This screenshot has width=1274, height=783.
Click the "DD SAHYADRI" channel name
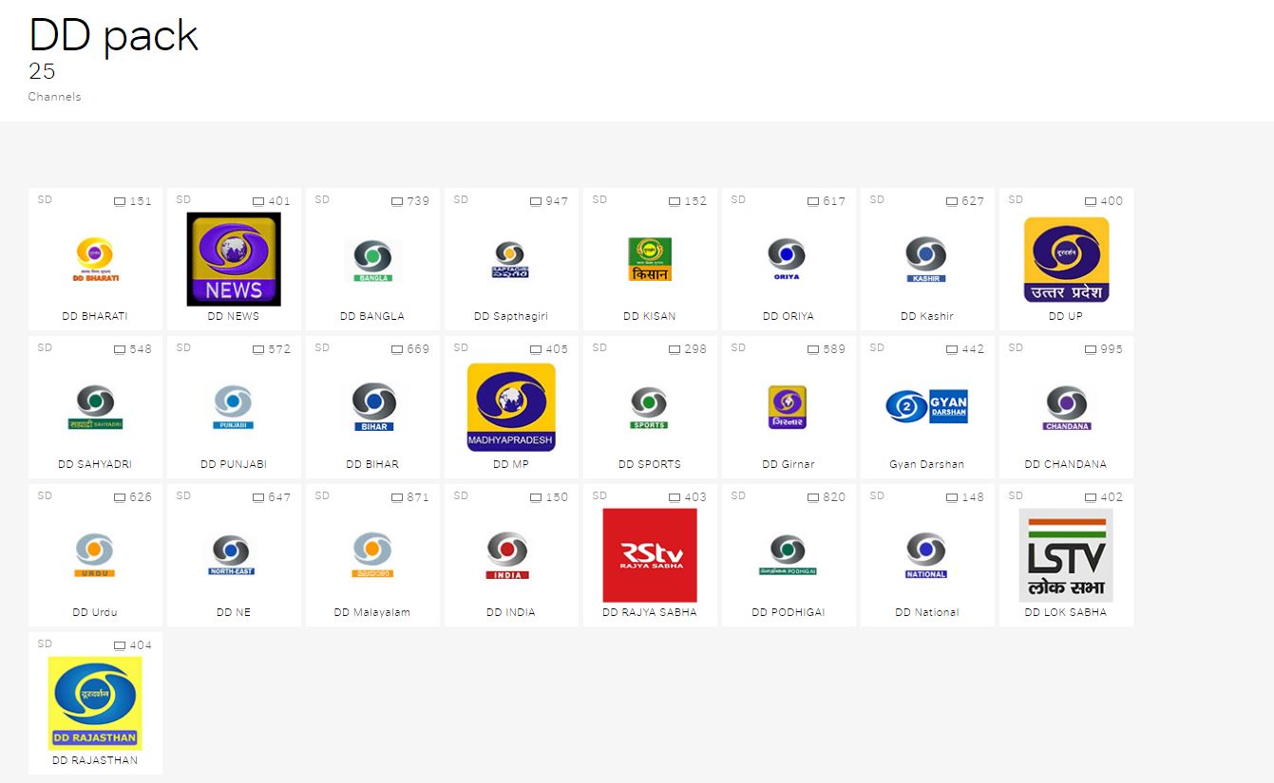pos(95,464)
